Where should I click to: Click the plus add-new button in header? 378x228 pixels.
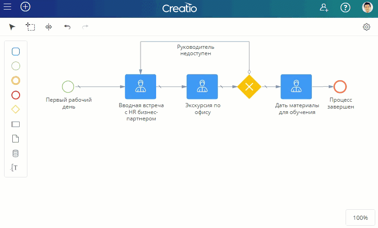25,7
